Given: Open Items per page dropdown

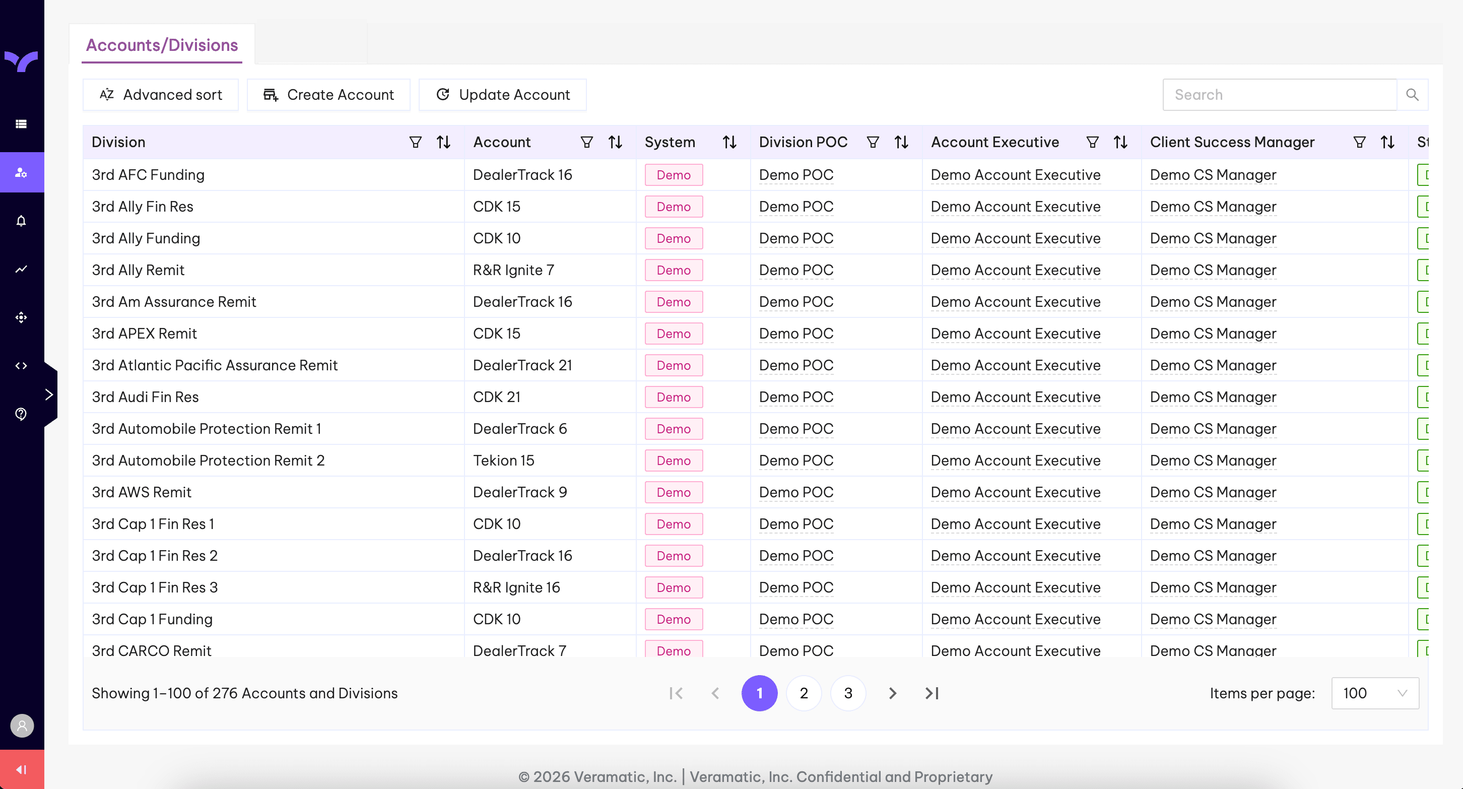Looking at the screenshot, I should point(1375,693).
